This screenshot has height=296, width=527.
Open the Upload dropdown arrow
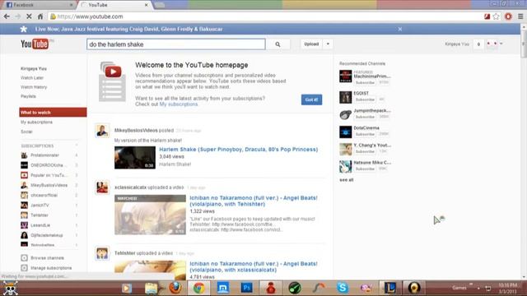coord(328,44)
